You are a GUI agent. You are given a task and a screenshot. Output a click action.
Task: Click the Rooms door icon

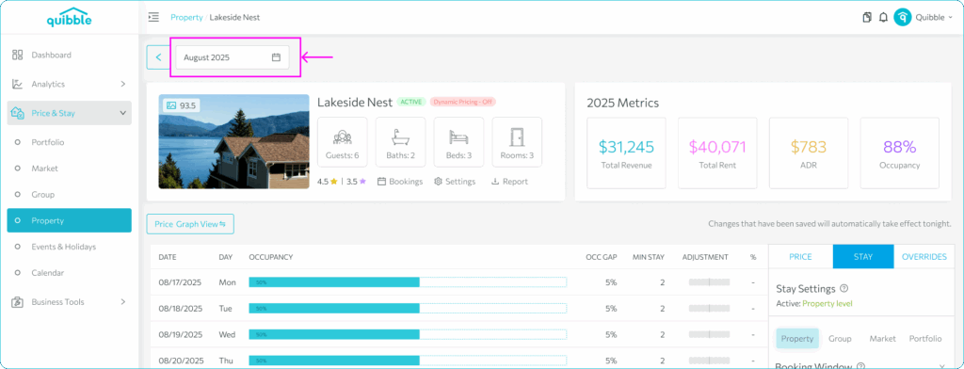tap(517, 136)
